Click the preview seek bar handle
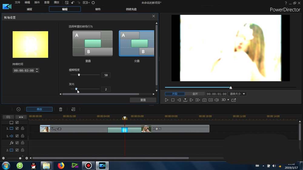This screenshot has width=303, height=170. [x=231, y=88]
